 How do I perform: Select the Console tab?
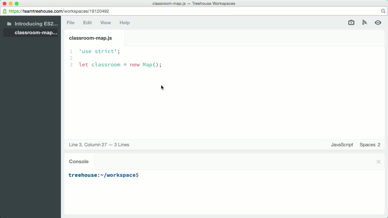(79, 162)
